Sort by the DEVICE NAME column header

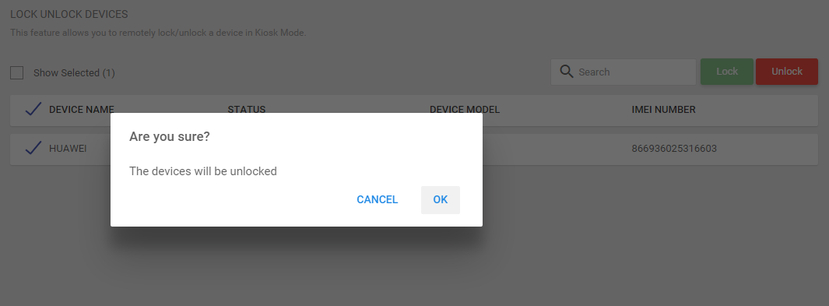pos(82,110)
